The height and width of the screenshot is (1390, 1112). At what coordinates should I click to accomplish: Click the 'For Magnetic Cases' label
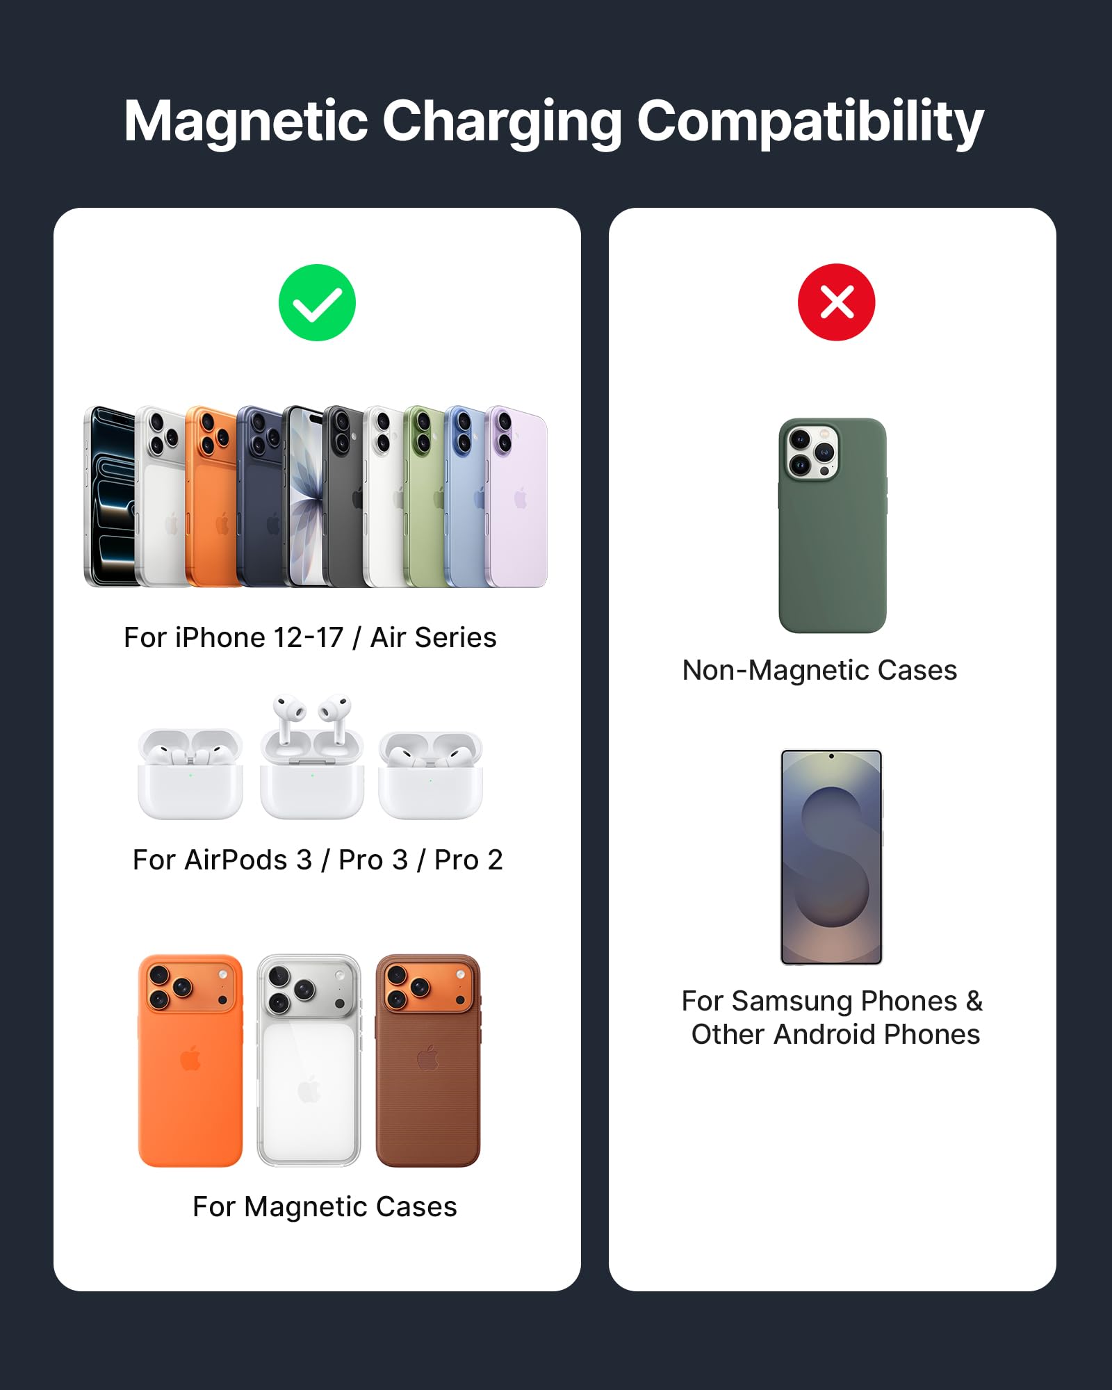[325, 1207]
